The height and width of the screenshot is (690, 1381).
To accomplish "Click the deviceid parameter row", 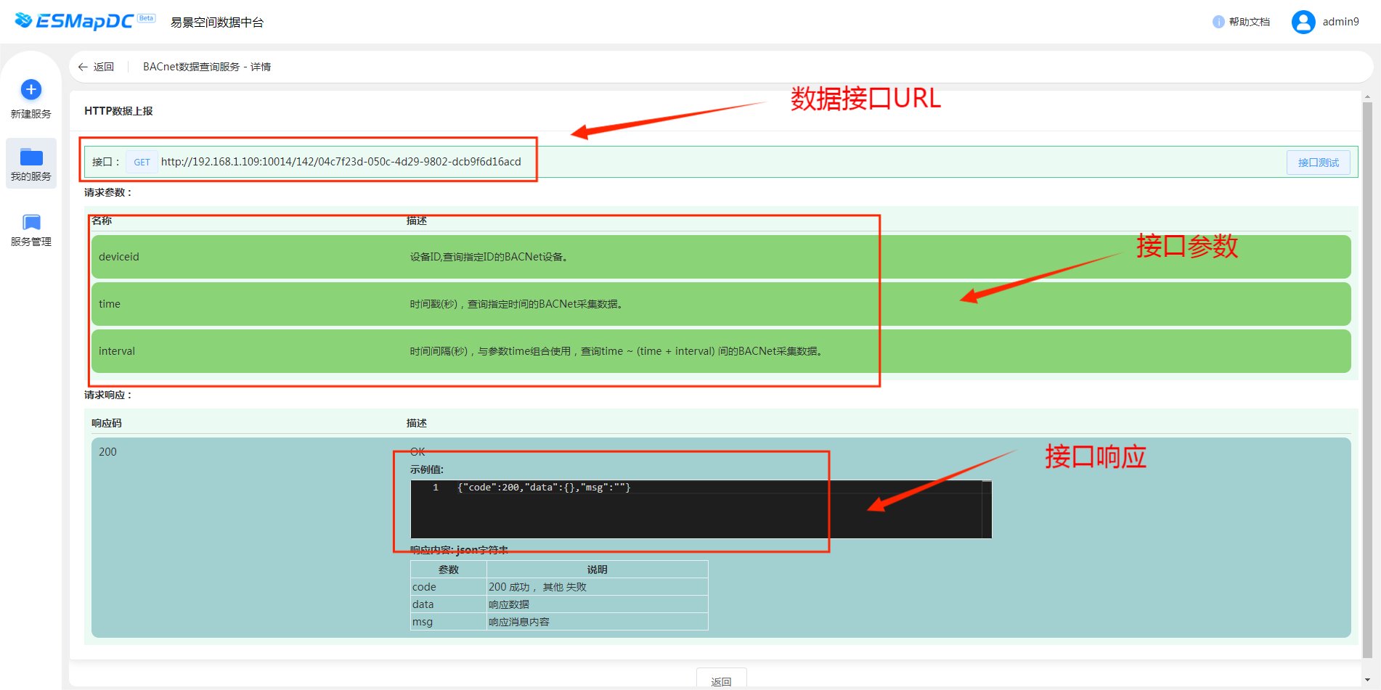I will point(721,257).
